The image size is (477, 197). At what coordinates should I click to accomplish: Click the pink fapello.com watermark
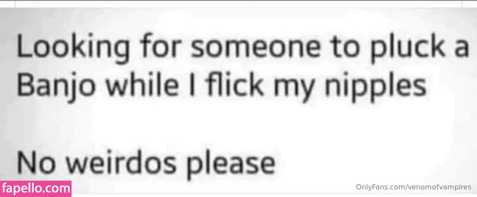pos(36,189)
